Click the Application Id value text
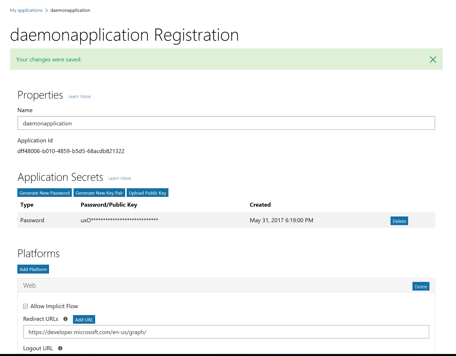Screen dimensions: 456x356 [71, 151]
